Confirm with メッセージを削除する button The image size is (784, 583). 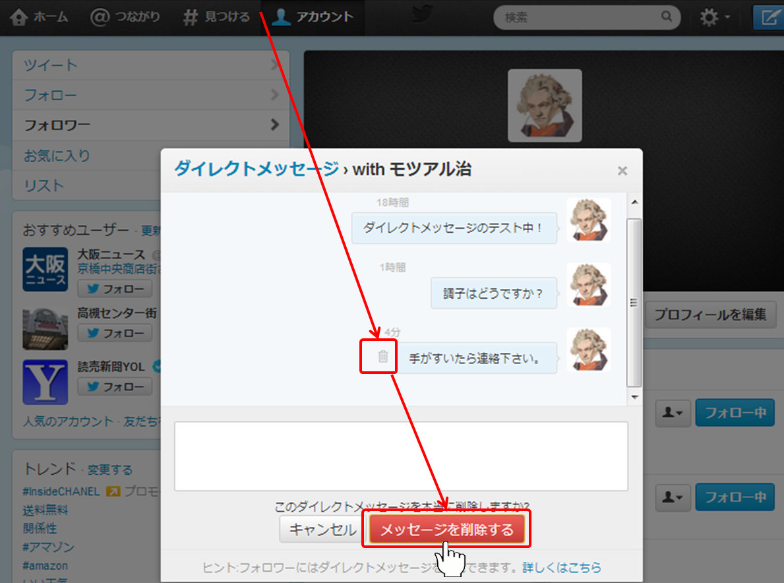(x=446, y=530)
